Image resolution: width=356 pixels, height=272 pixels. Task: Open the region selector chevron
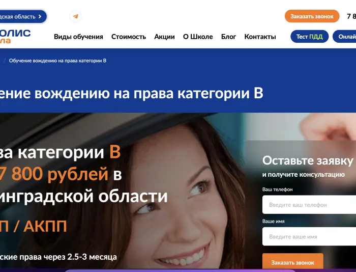tap(40, 17)
